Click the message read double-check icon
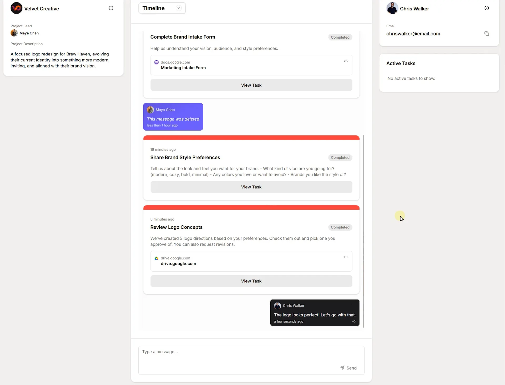Viewport: 505px width, 385px height. point(354,321)
